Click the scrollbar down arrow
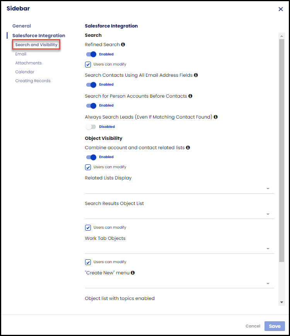This screenshot has height=336, width=290. coord(281,302)
